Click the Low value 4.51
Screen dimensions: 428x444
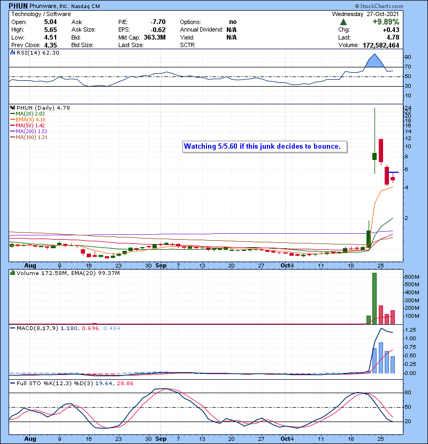pyautogui.click(x=50, y=37)
